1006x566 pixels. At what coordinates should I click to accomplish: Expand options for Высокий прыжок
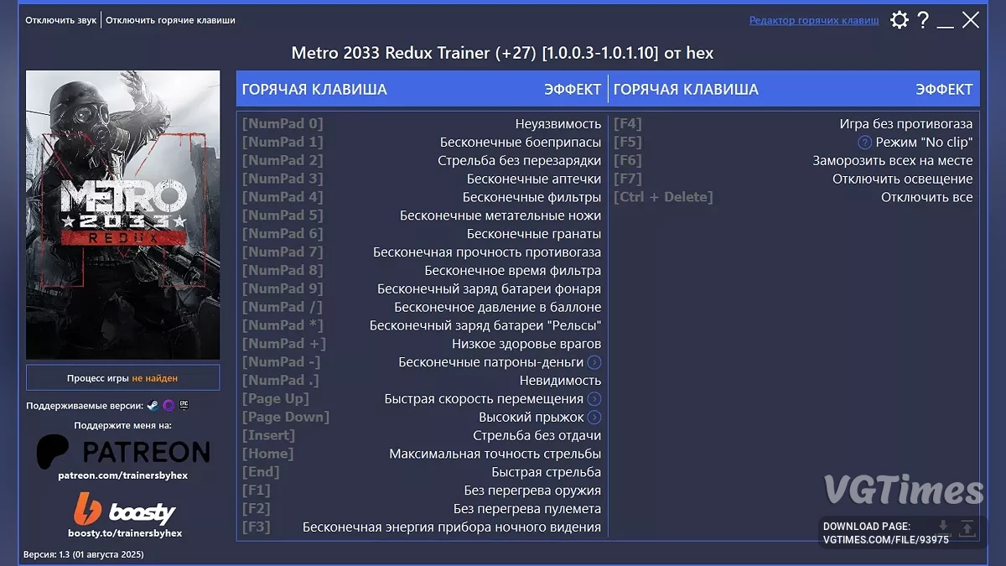coord(594,418)
